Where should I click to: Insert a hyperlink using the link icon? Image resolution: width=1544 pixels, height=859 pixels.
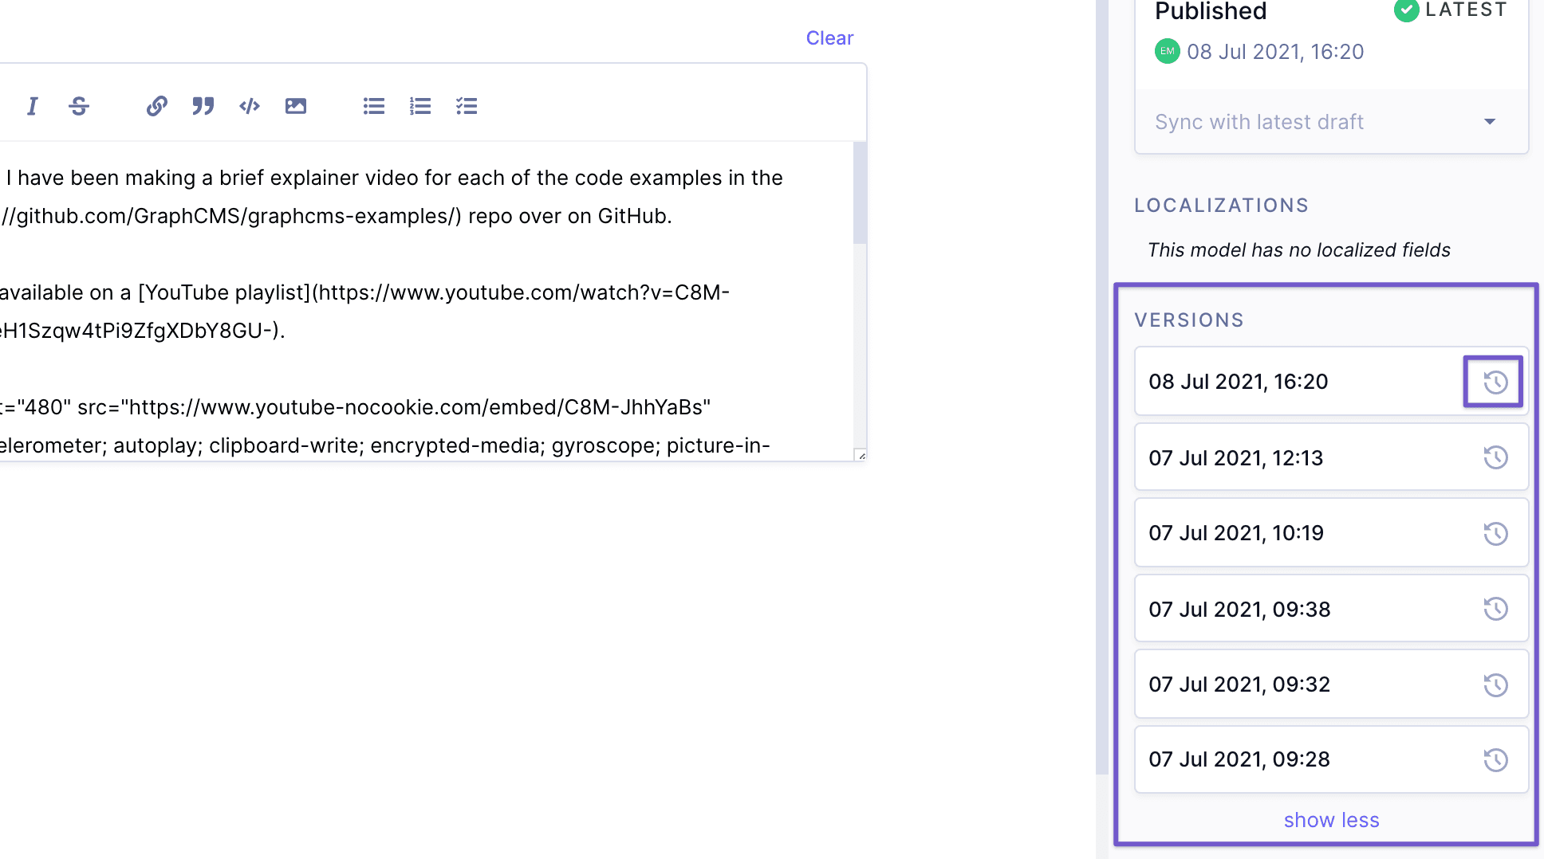[156, 105]
